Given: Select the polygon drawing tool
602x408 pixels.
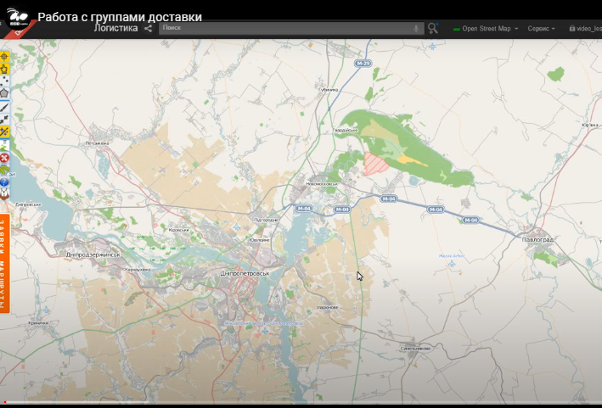Looking at the screenshot, I should coord(4,93).
